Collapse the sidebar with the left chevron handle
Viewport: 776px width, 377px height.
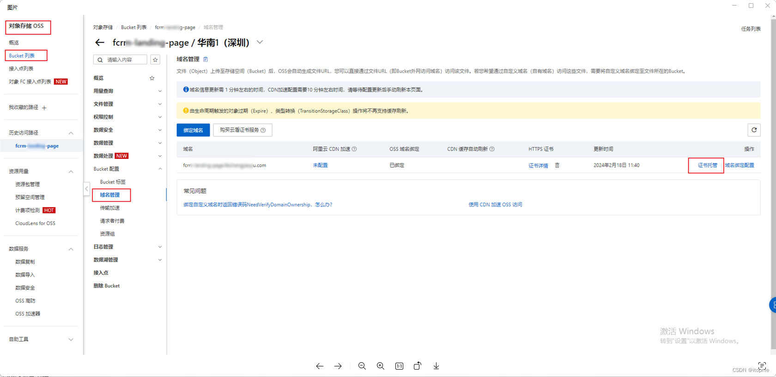86,189
